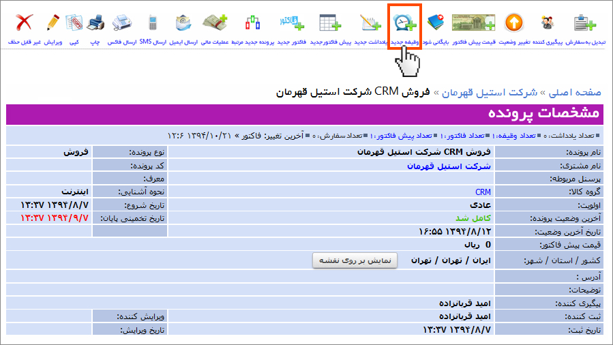Click the Send Email (ارسال ایمیل) envelope icon
This screenshot has height=345, width=613.
[x=183, y=22]
